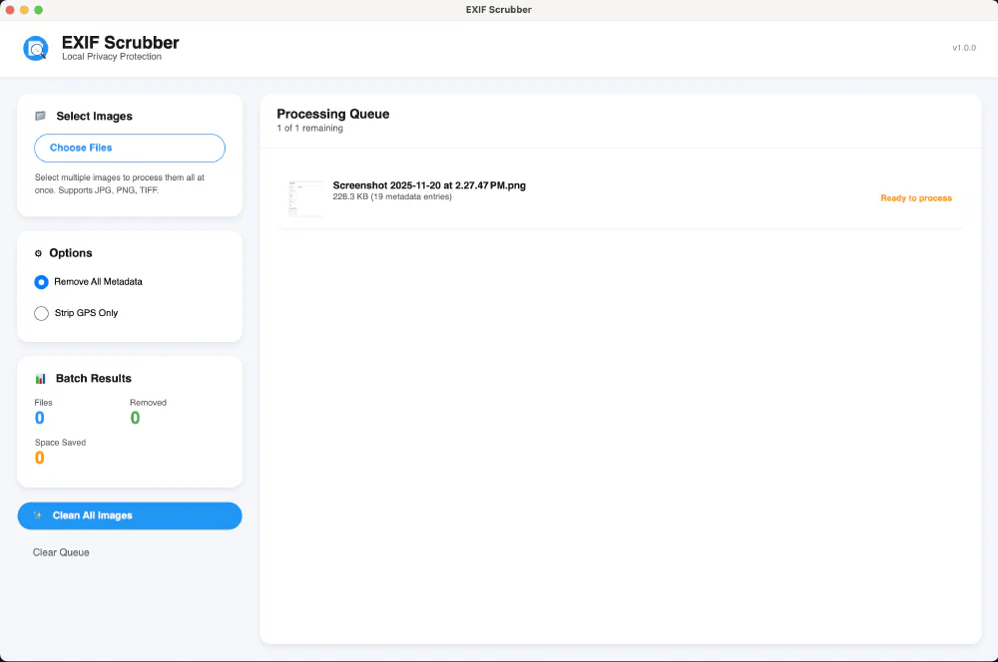Image resolution: width=998 pixels, height=662 pixels.
Task: Click the gear icon next to Options
Action: pos(37,252)
